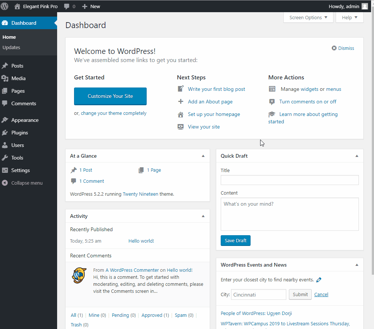
Task: Collapse the Activity panel
Action: point(203,216)
